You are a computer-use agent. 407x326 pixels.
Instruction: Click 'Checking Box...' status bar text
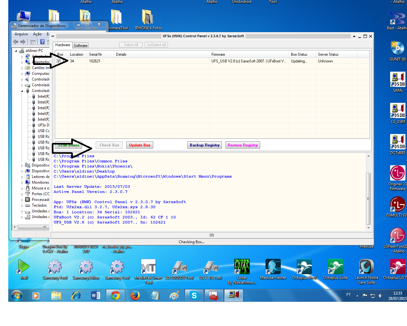191,242
